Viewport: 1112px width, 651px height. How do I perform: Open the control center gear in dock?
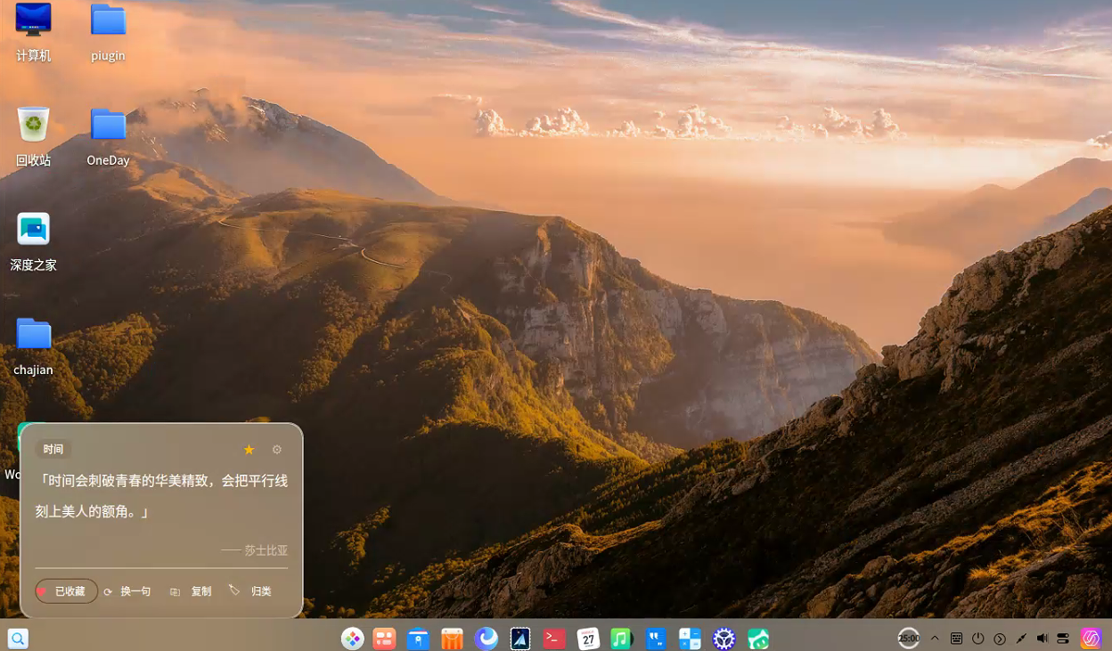click(724, 639)
